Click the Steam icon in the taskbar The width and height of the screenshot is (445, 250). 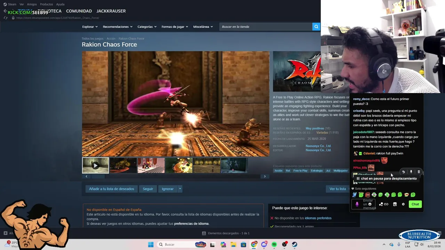point(294,244)
